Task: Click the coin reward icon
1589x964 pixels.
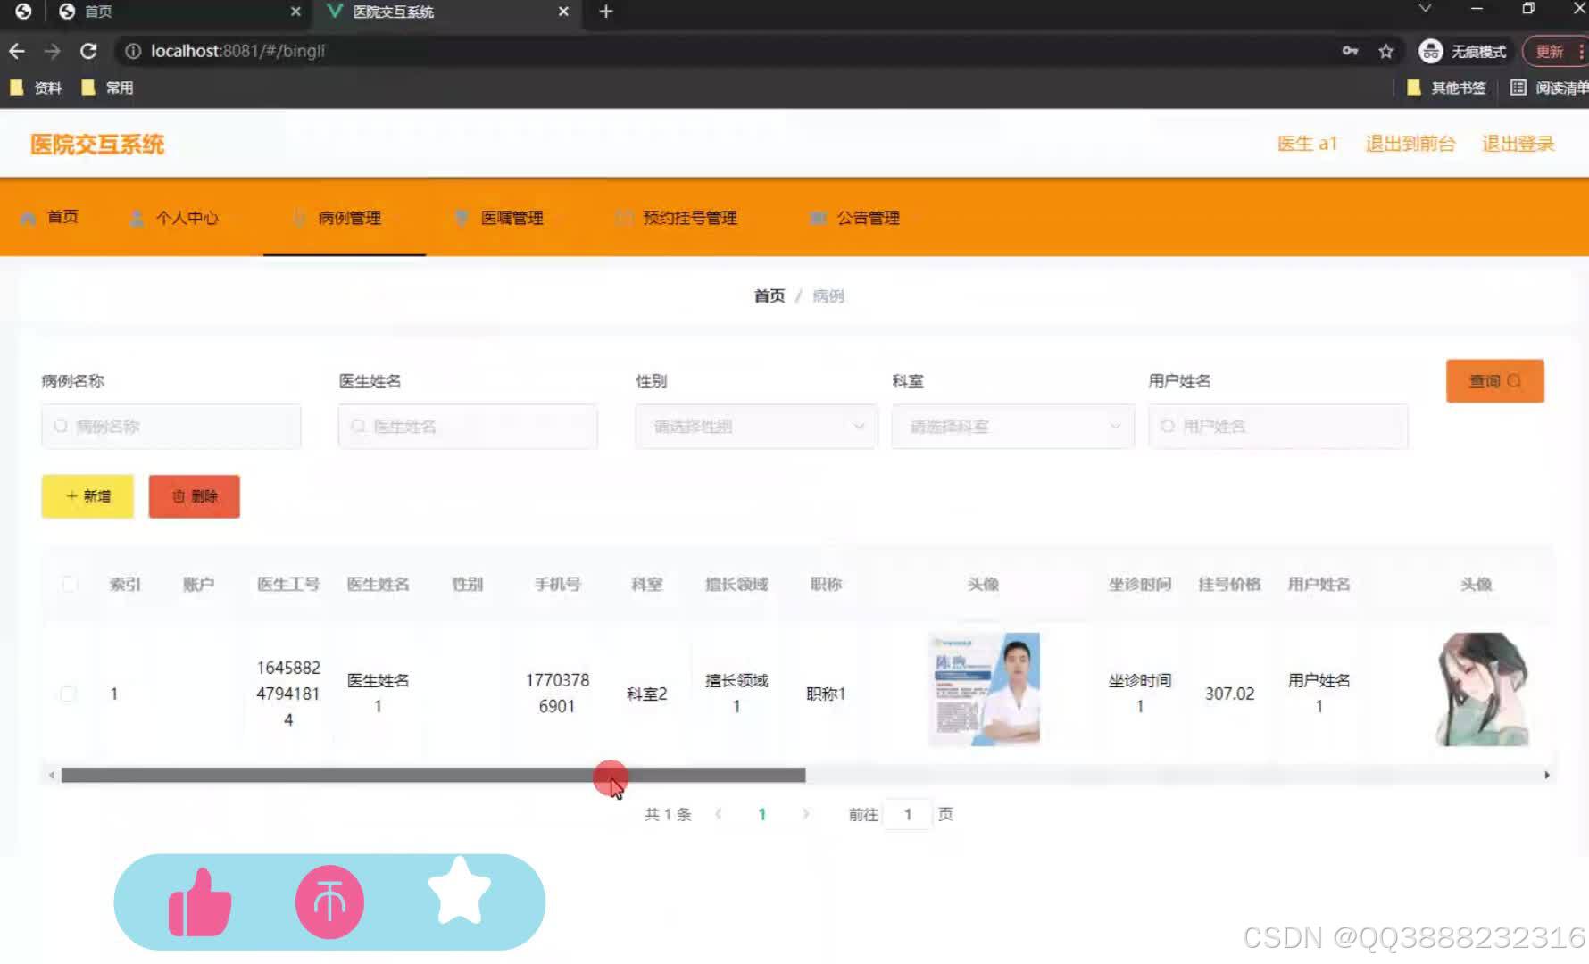Action: (x=329, y=902)
